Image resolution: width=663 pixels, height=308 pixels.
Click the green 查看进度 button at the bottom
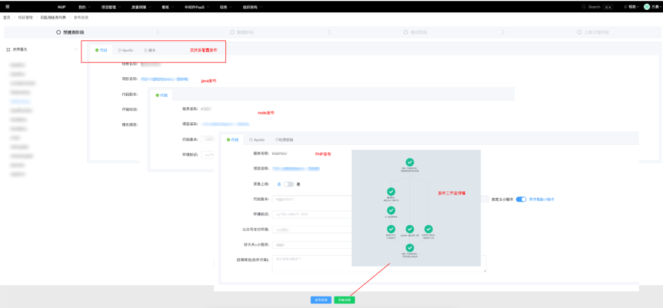344,300
